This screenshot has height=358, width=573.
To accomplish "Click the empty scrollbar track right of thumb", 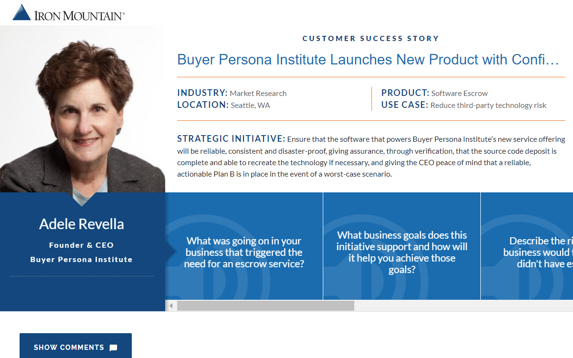I will [463, 305].
